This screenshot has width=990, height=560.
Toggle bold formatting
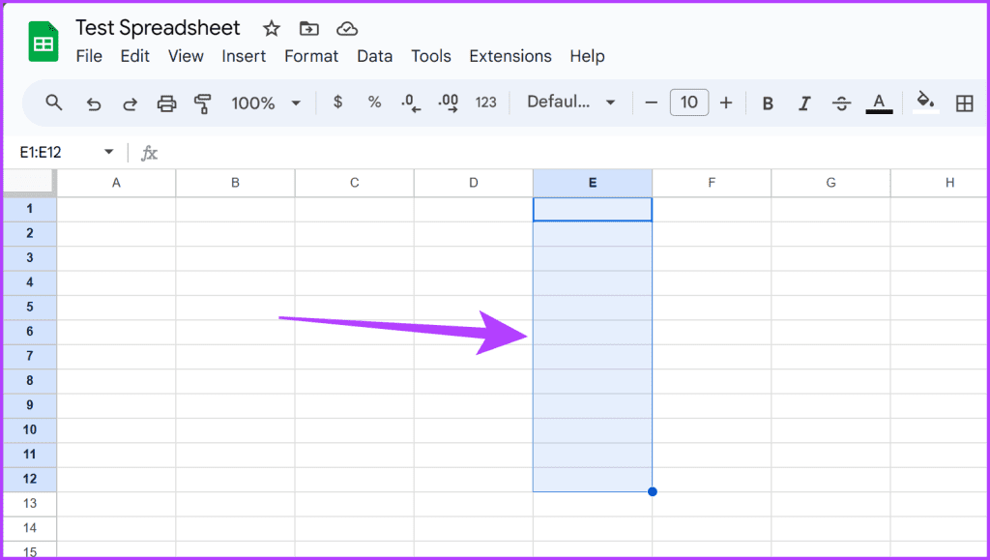(x=768, y=103)
